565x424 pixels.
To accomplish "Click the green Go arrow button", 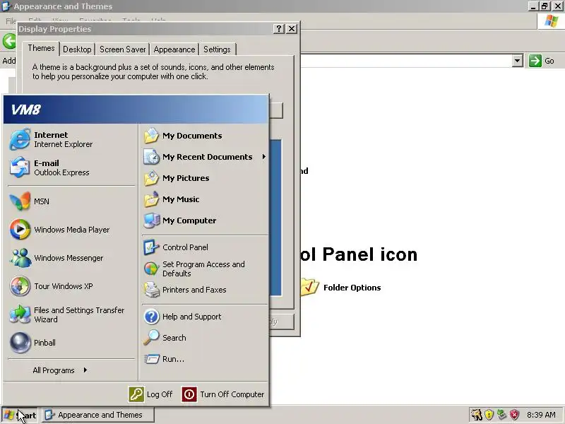I will click(x=535, y=61).
